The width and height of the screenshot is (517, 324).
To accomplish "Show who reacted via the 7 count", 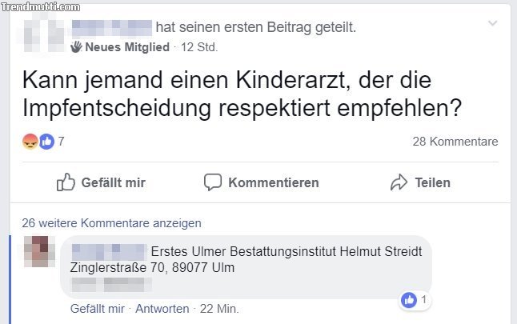I will pyautogui.click(x=61, y=142).
